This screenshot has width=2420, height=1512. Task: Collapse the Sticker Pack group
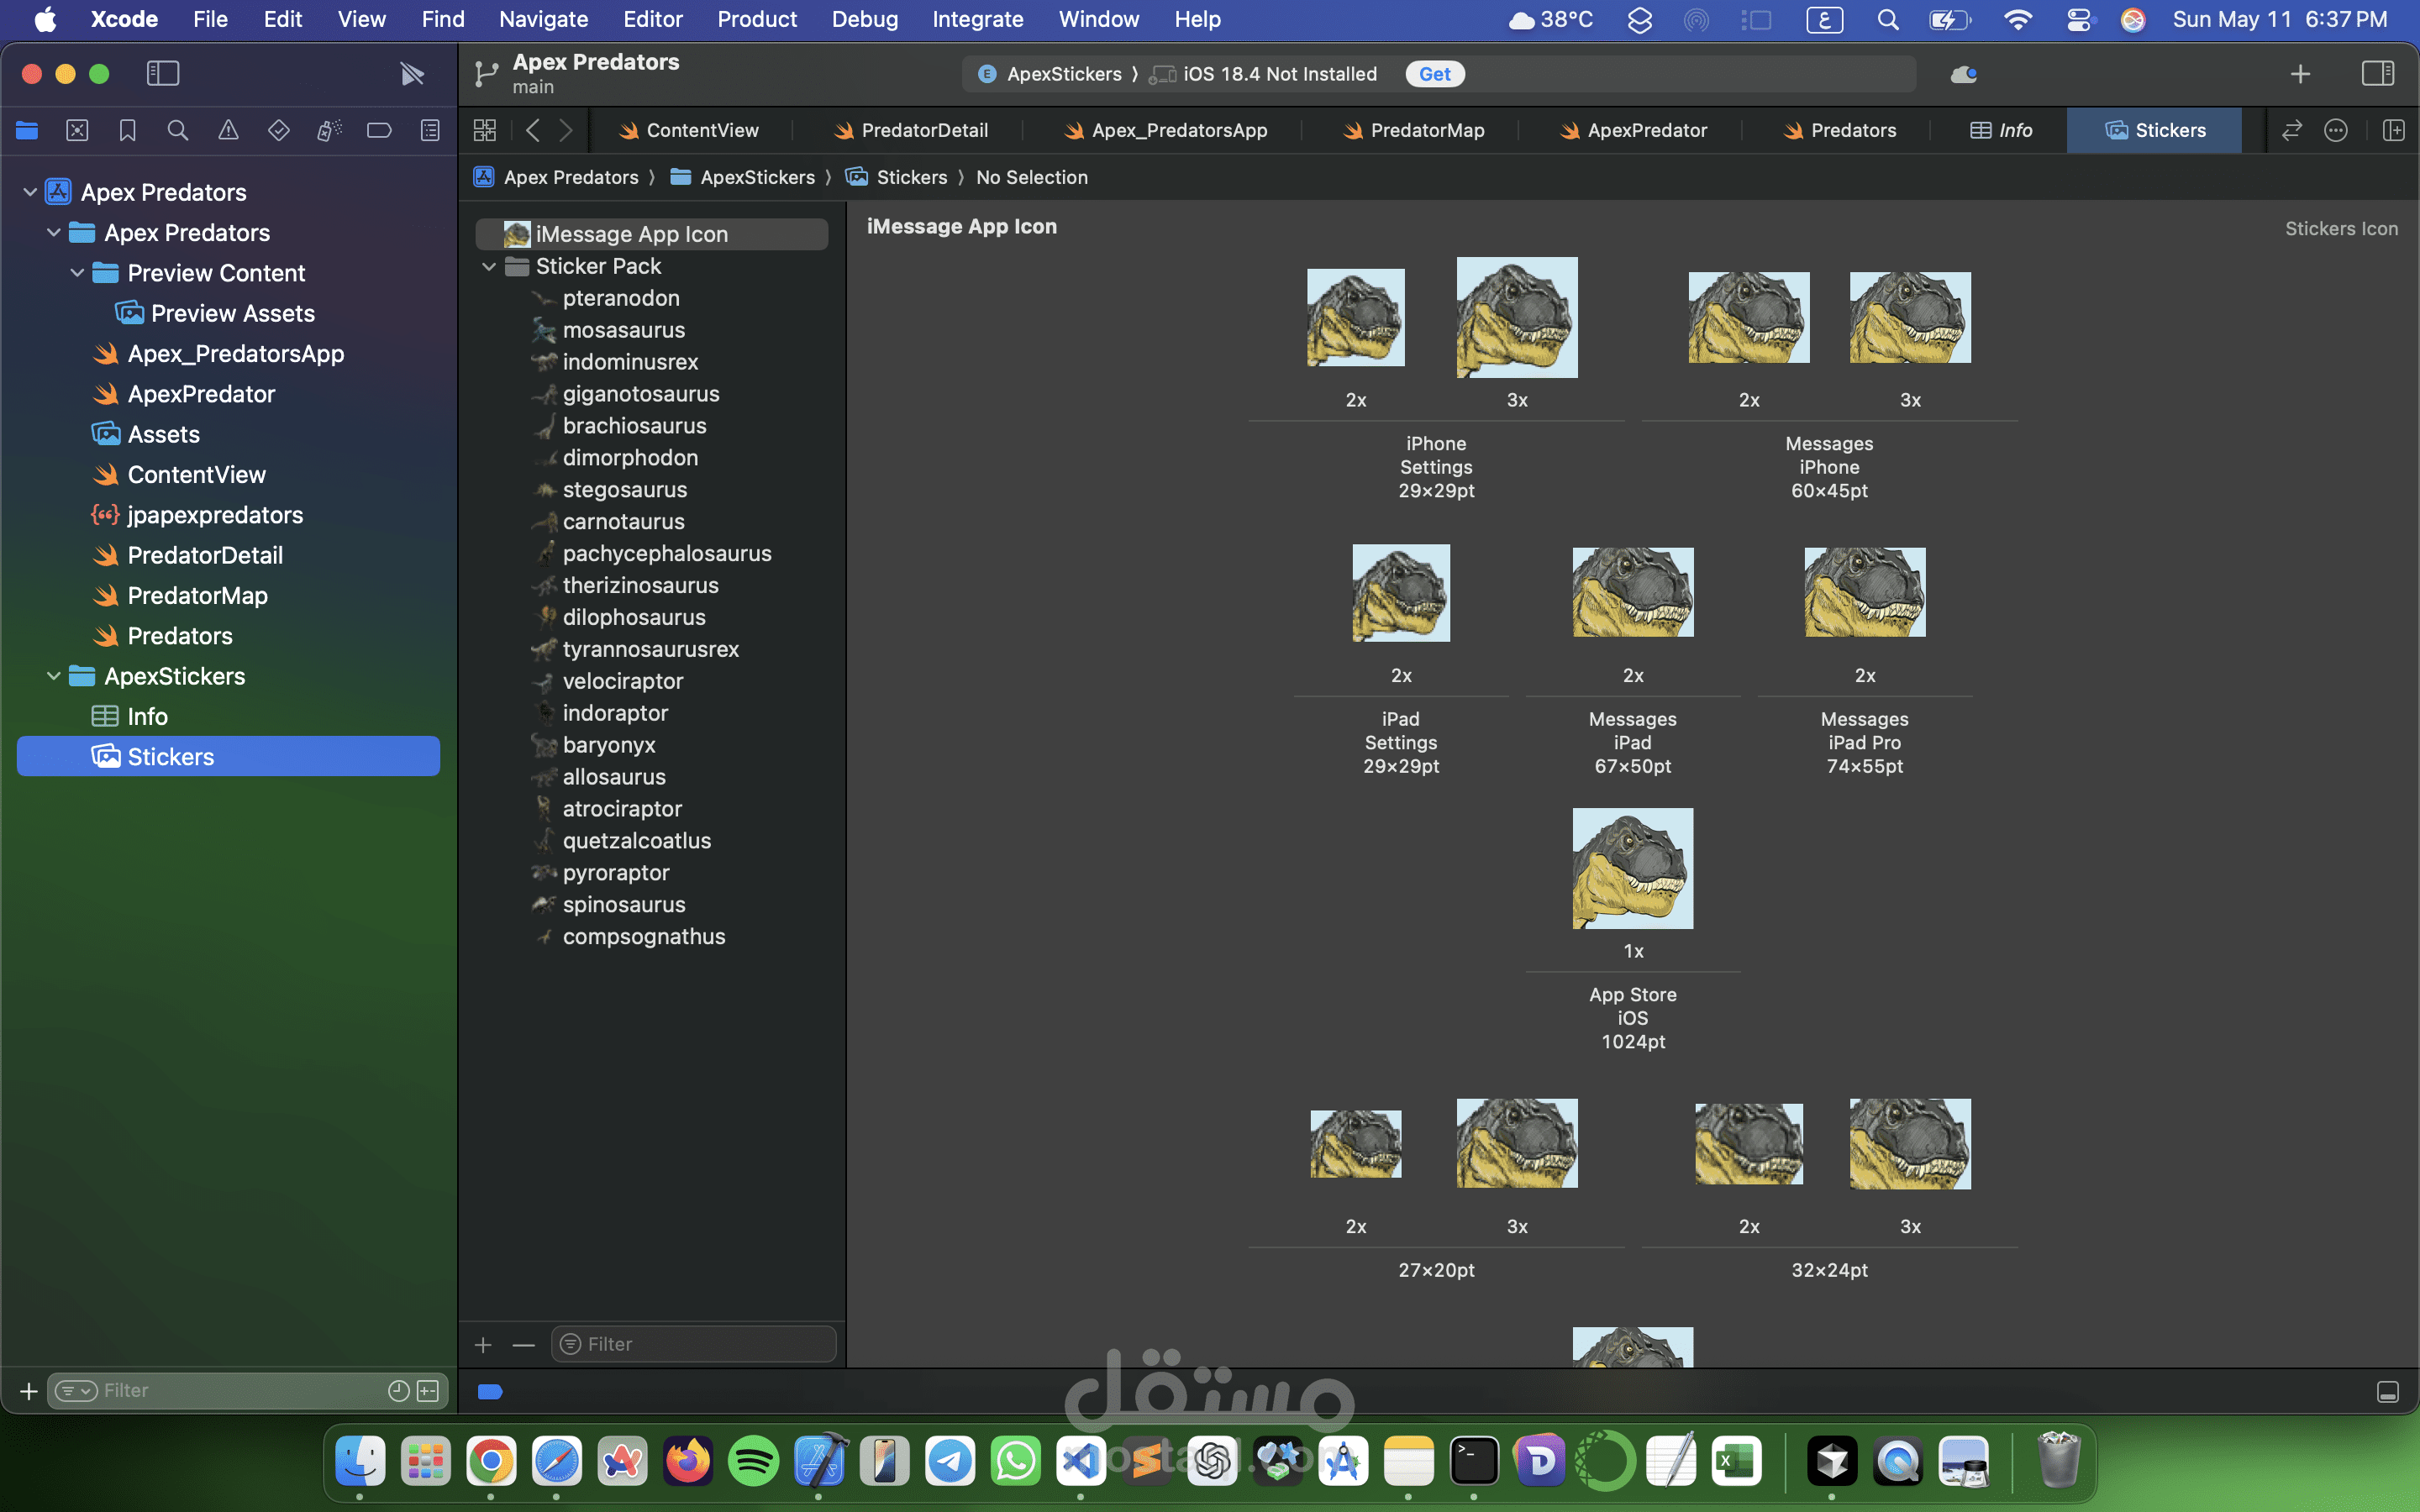click(489, 266)
